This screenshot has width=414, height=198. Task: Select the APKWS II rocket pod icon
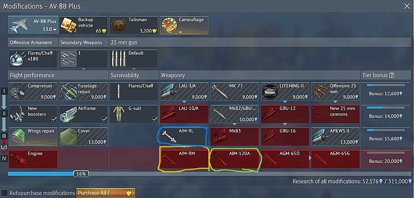[x=320, y=137]
